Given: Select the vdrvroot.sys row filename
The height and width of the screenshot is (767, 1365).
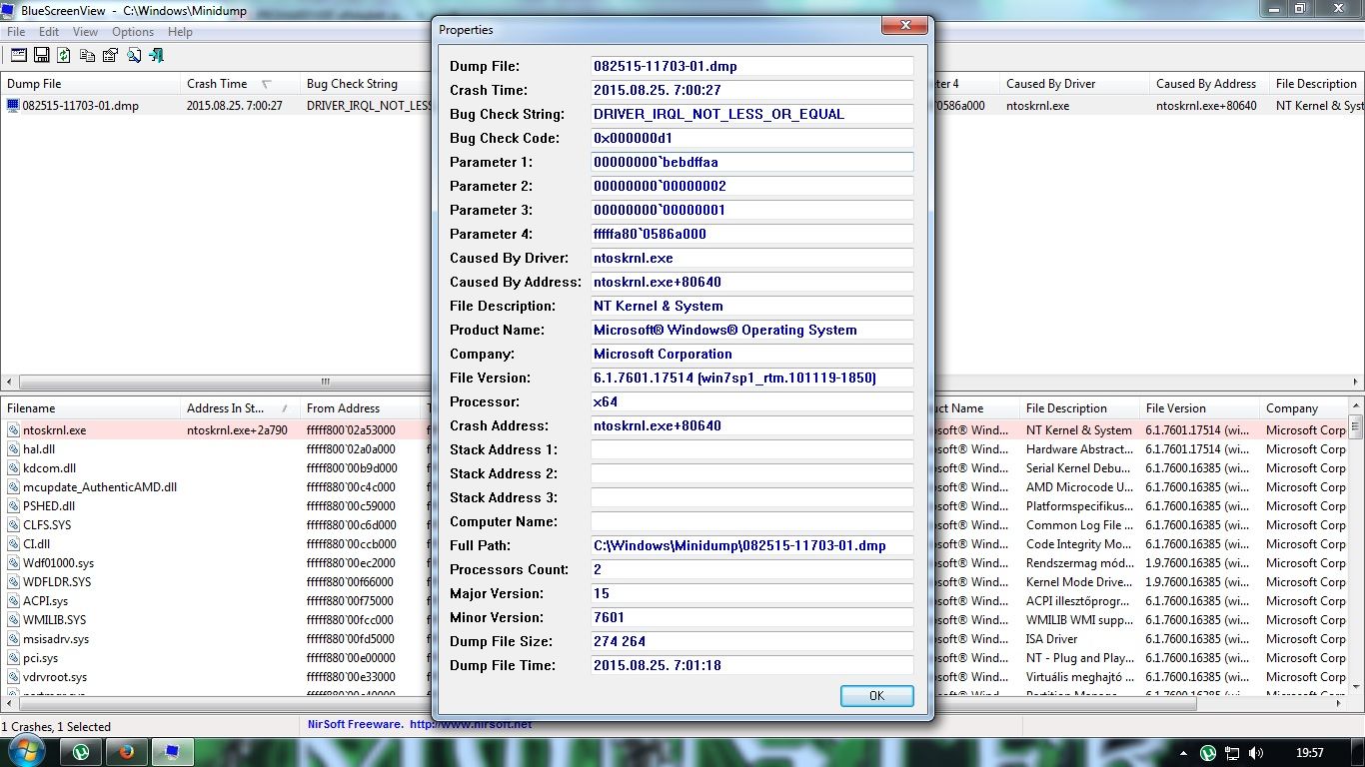Looking at the screenshot, I should (55, 677).
